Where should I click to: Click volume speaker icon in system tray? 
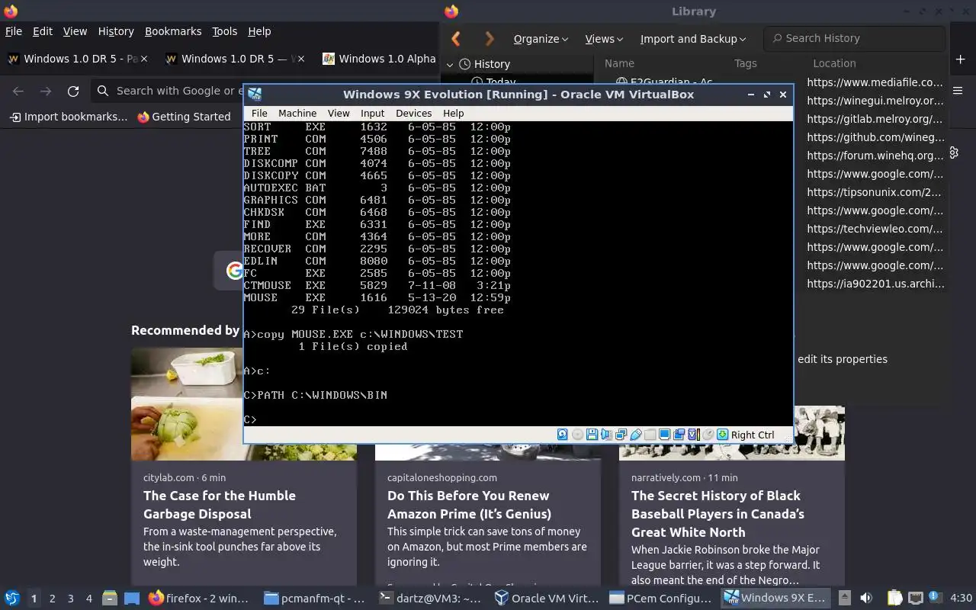click(865, 598)
